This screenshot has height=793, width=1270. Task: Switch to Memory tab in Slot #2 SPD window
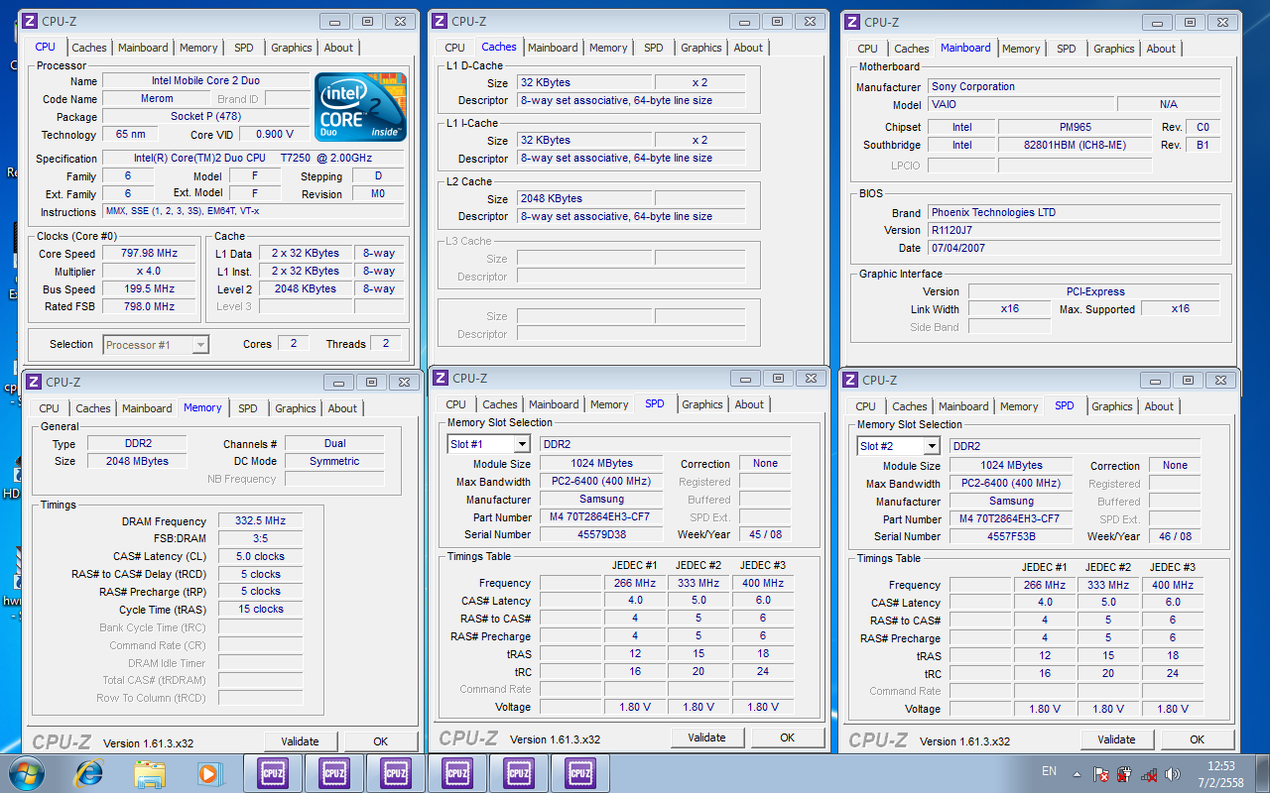(x=1019, y=406)
